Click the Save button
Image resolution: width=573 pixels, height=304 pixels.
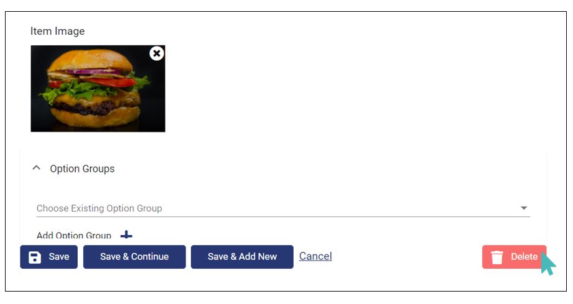point(49,257)
